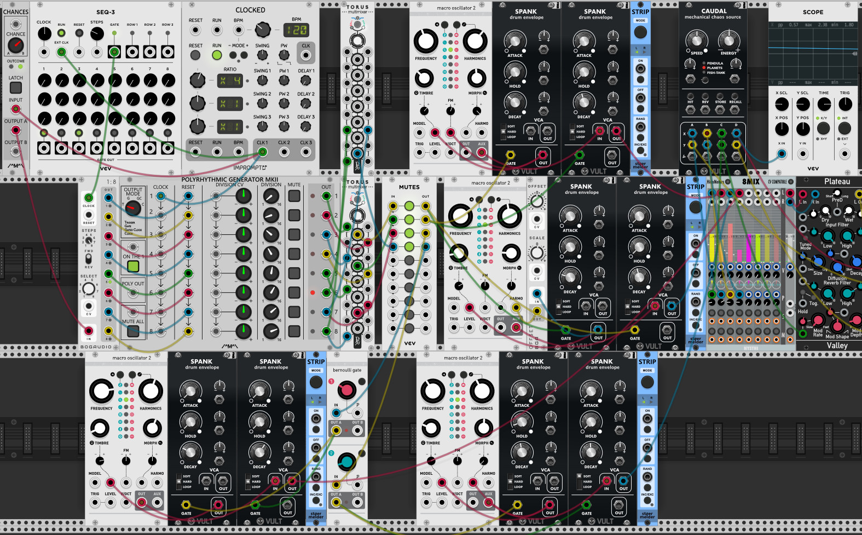Click OUT 6 jack on Polyrhythmic Generator
This screenshot has width=862, height=535.
tap(326, 292)
